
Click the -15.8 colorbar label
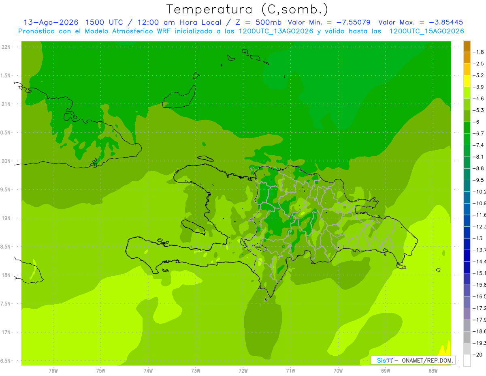[x=479, y=284]
